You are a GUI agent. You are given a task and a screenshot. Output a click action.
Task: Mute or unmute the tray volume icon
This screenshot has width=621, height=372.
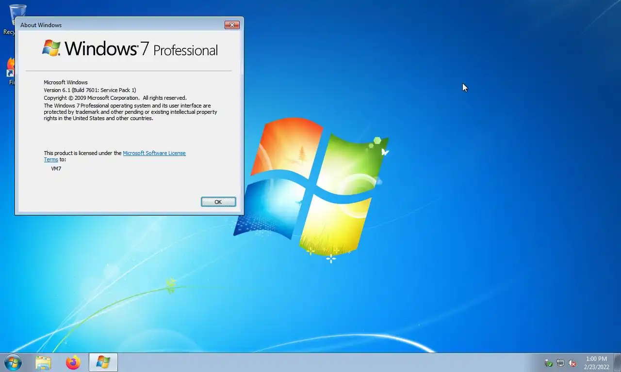point(572,363)
